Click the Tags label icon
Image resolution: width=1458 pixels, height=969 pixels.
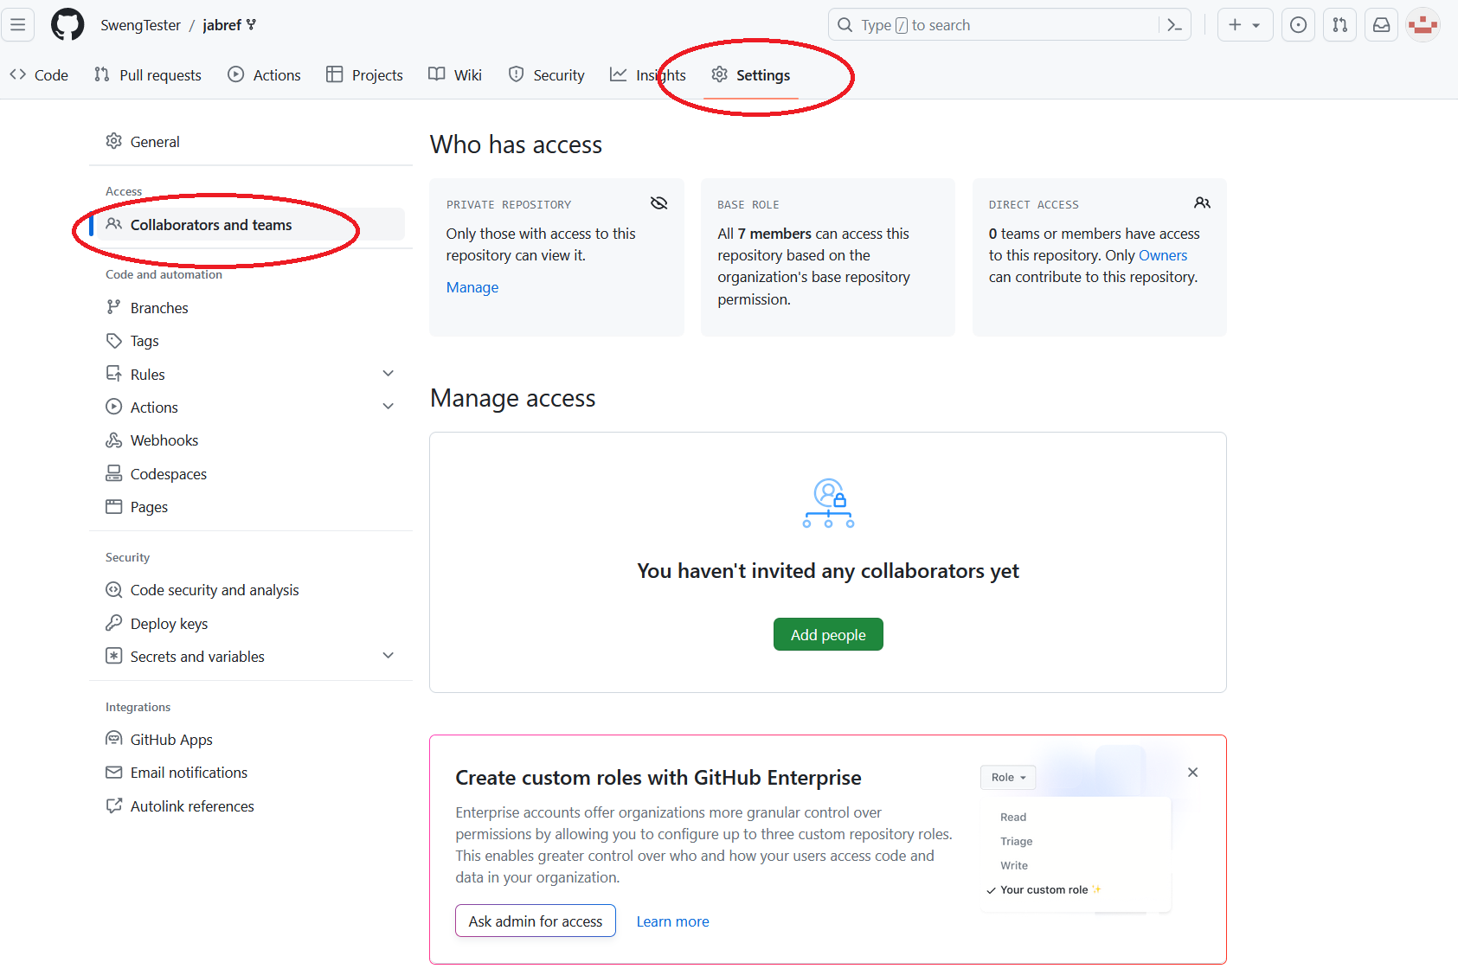113,341
